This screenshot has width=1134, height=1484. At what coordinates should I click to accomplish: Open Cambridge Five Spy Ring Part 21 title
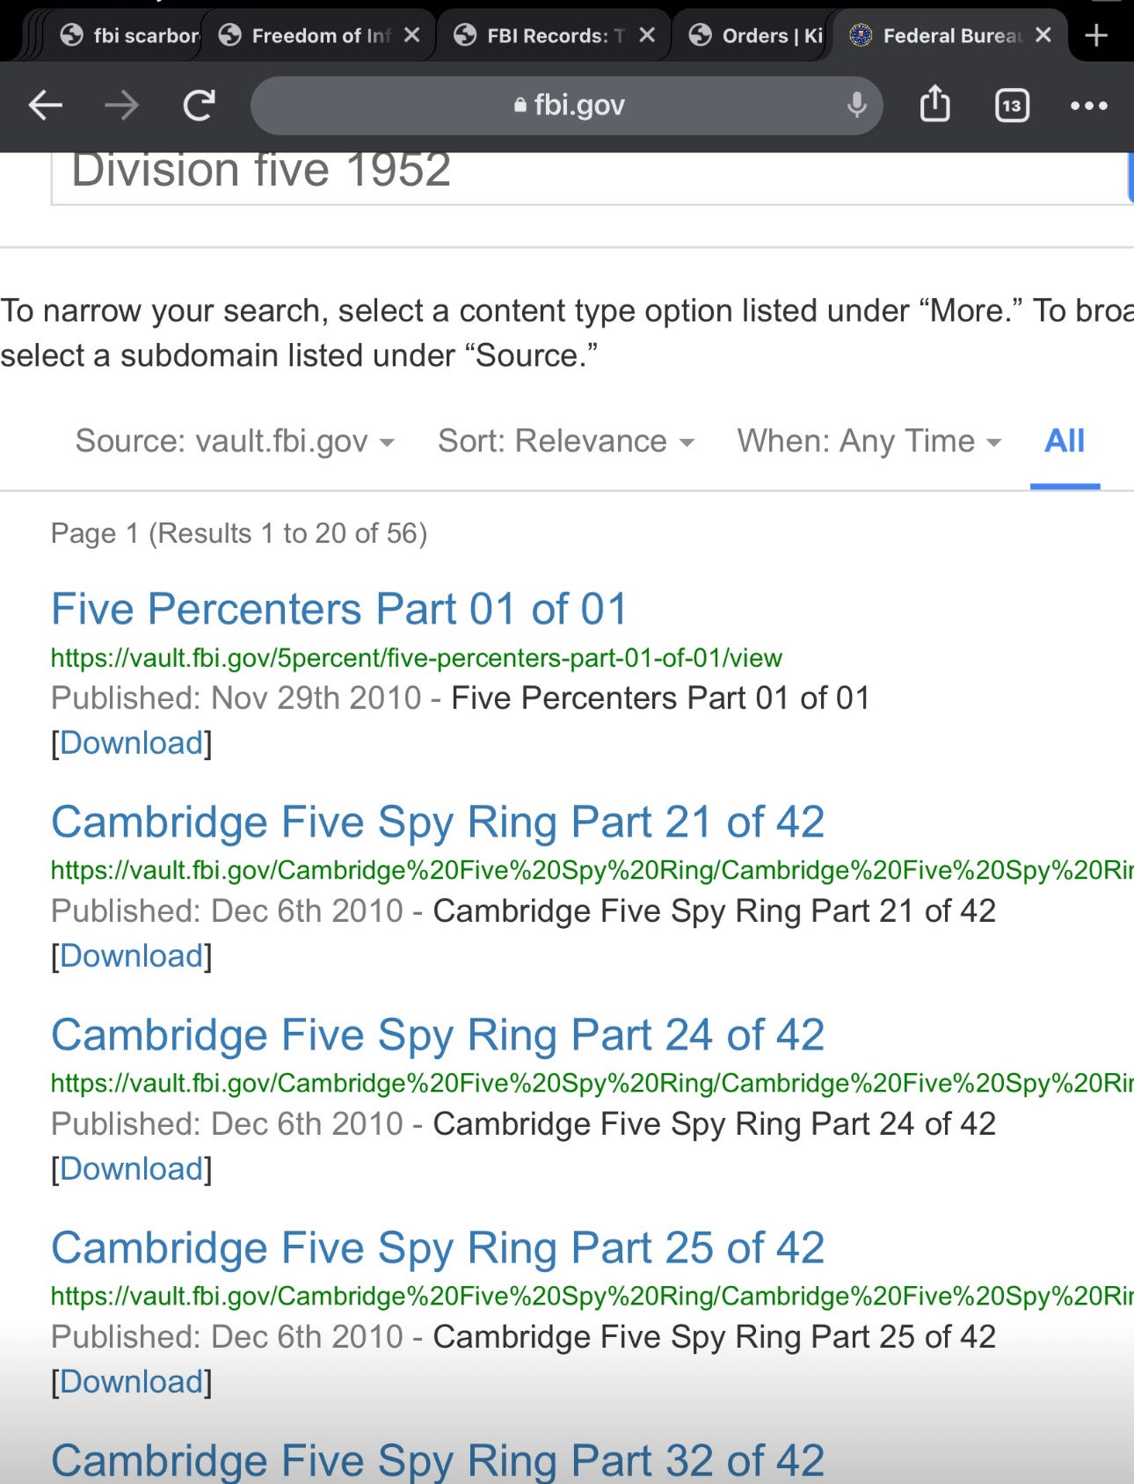click(x=438, y=822)
